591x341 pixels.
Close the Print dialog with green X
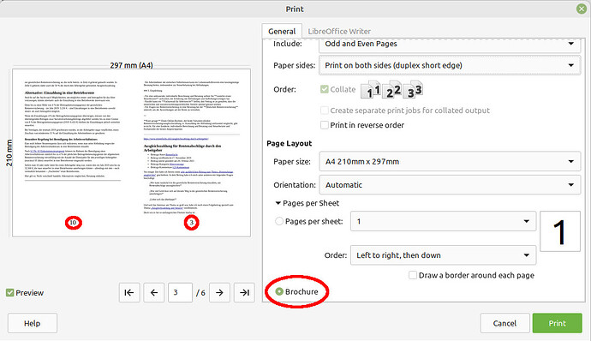coord(582,9)
